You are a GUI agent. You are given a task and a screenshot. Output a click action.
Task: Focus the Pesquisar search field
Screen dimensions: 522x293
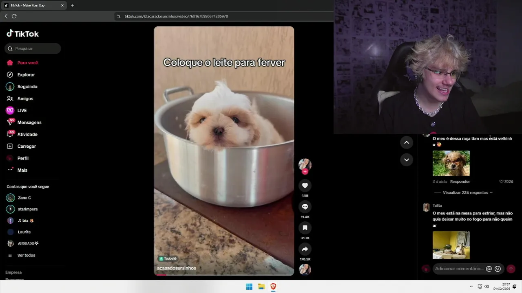click(33, 48)
